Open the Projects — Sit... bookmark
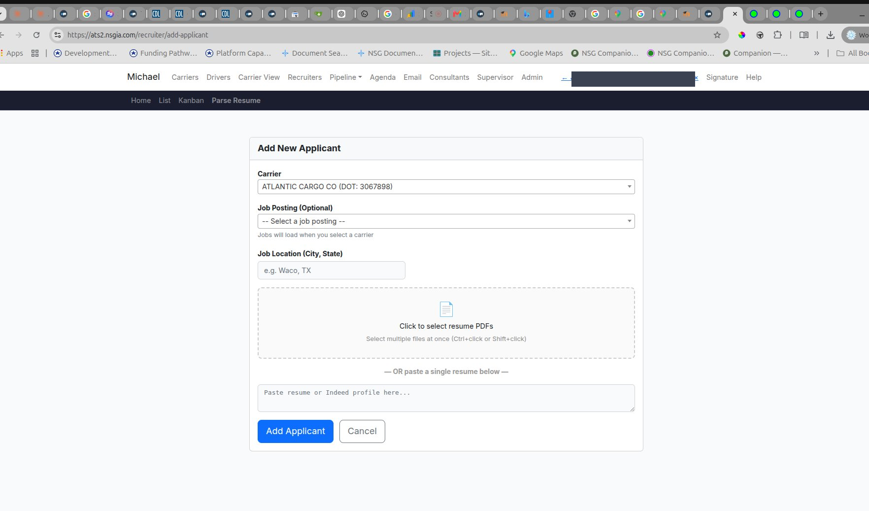 465,53
